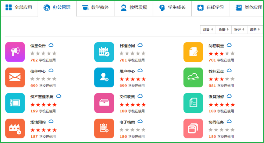Click the cloud badge beside 用户中心
264x143 pixels.
[x=140, y=70]
